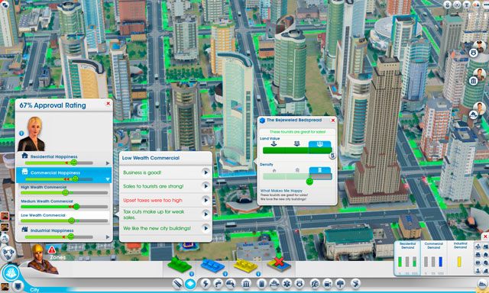Select the blue Commercial zone tool
Image resolution: width=489 pixels, height=293 pixels.
[x=212, y=266]
